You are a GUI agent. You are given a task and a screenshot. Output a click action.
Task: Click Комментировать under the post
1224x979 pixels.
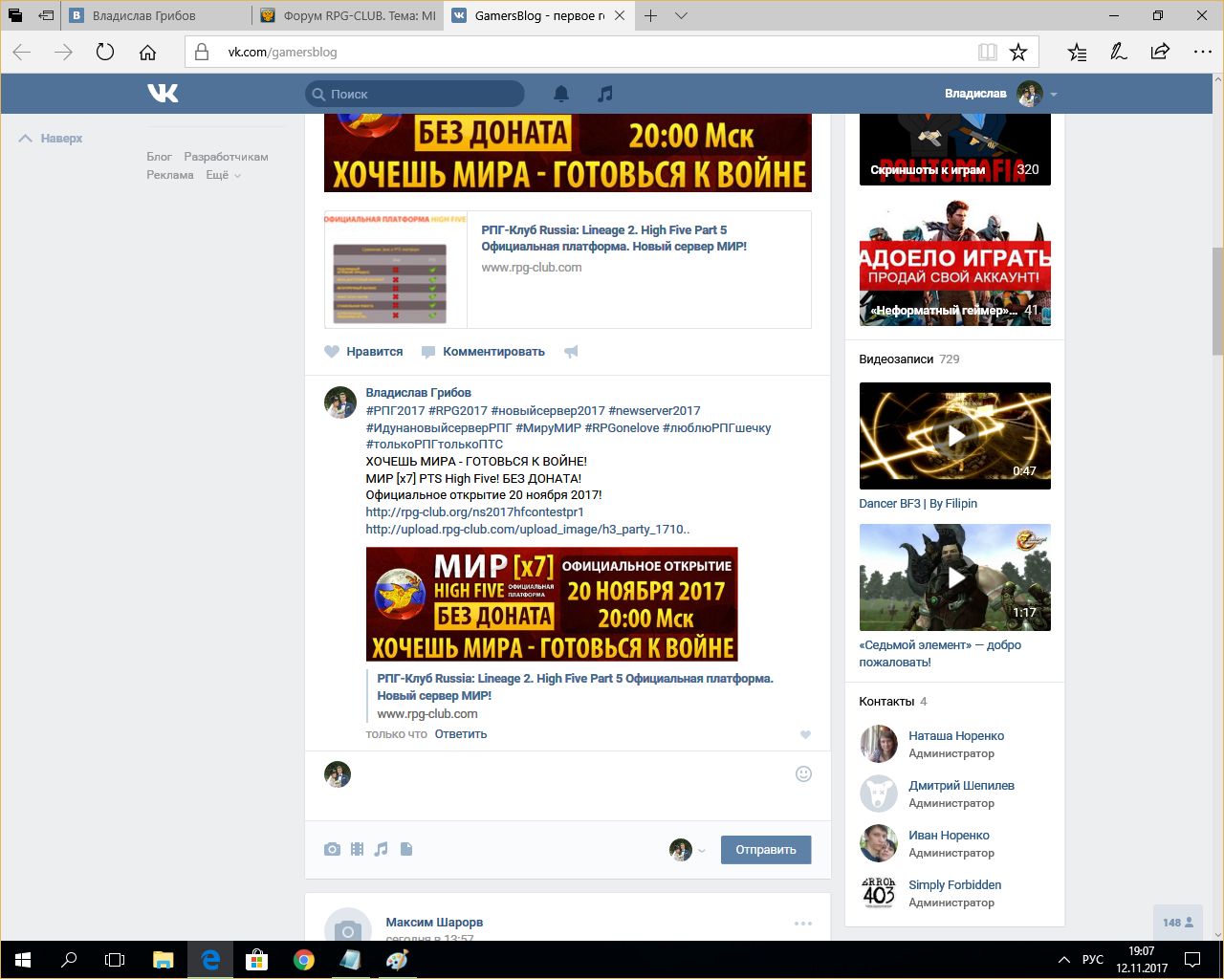[x=483, y=352]
